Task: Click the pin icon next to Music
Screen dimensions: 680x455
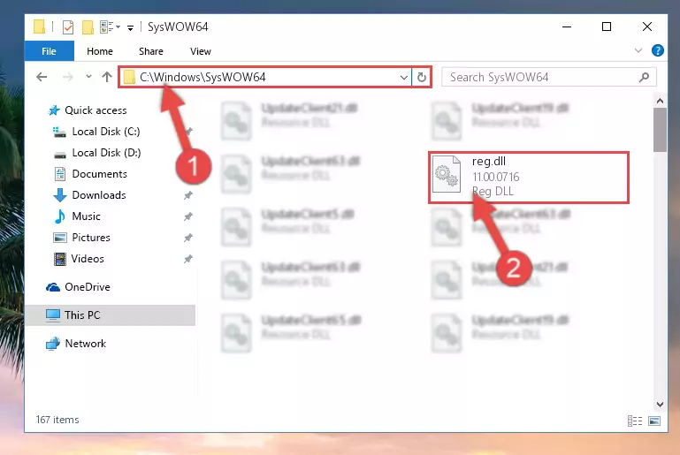Action: coord(187,216)
